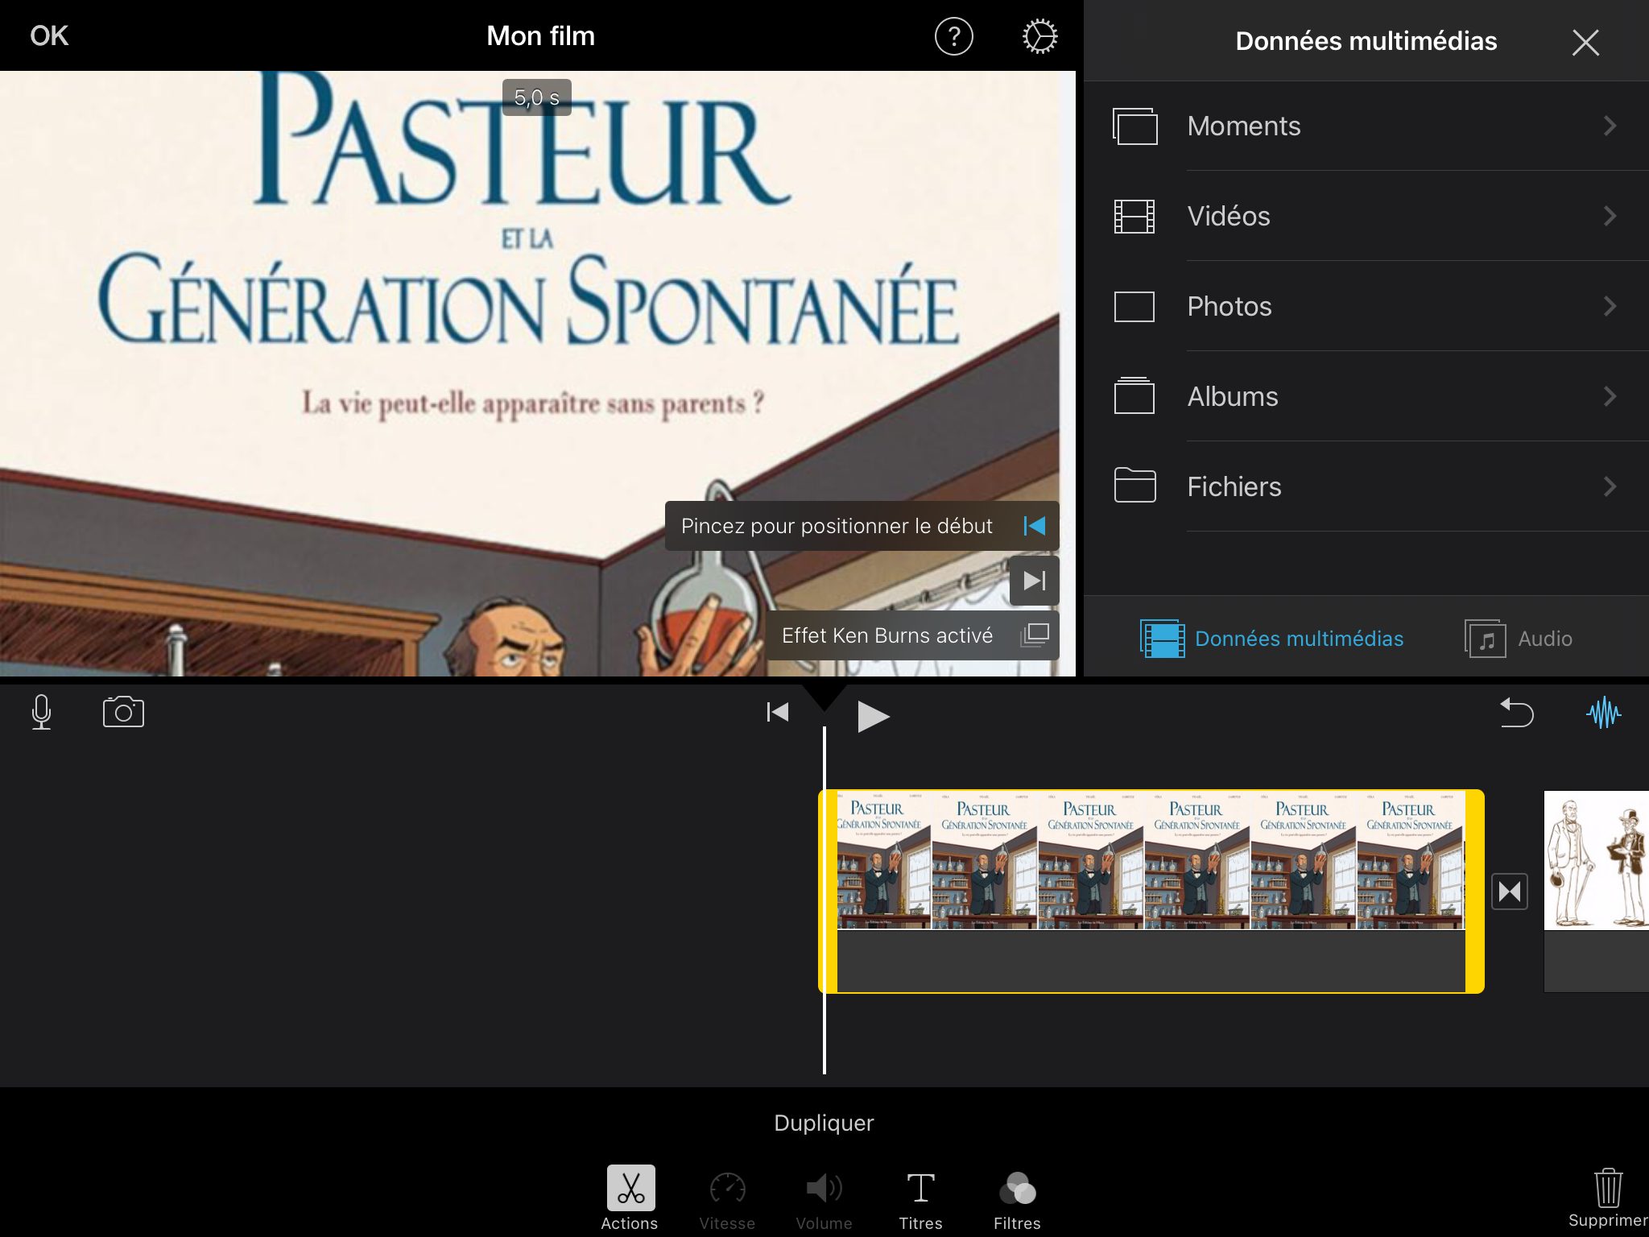Expand chevron beside Vidéos
This screenshot has width=1649, height=1237.
pyautogui.click(x=1610, y=216)
